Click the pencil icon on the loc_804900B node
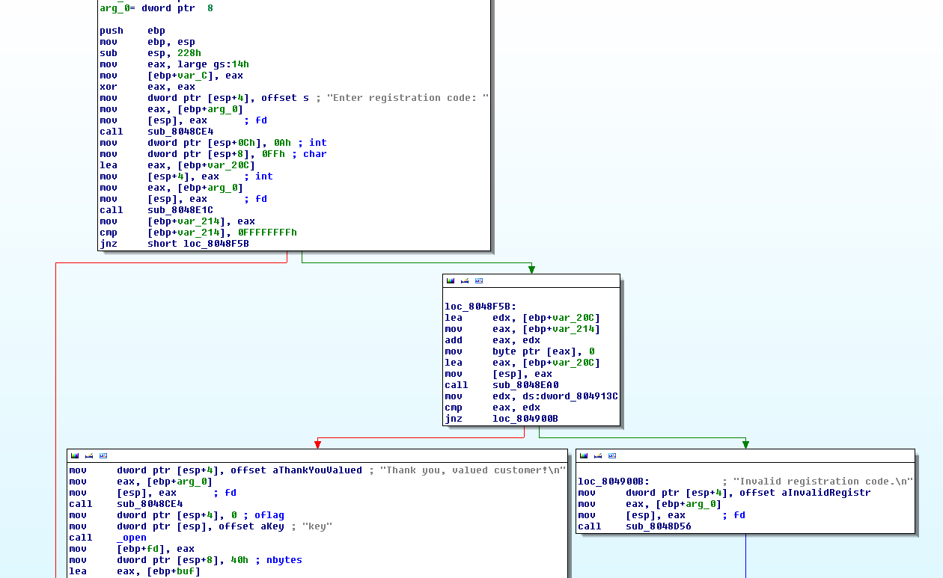 point(598,455)
